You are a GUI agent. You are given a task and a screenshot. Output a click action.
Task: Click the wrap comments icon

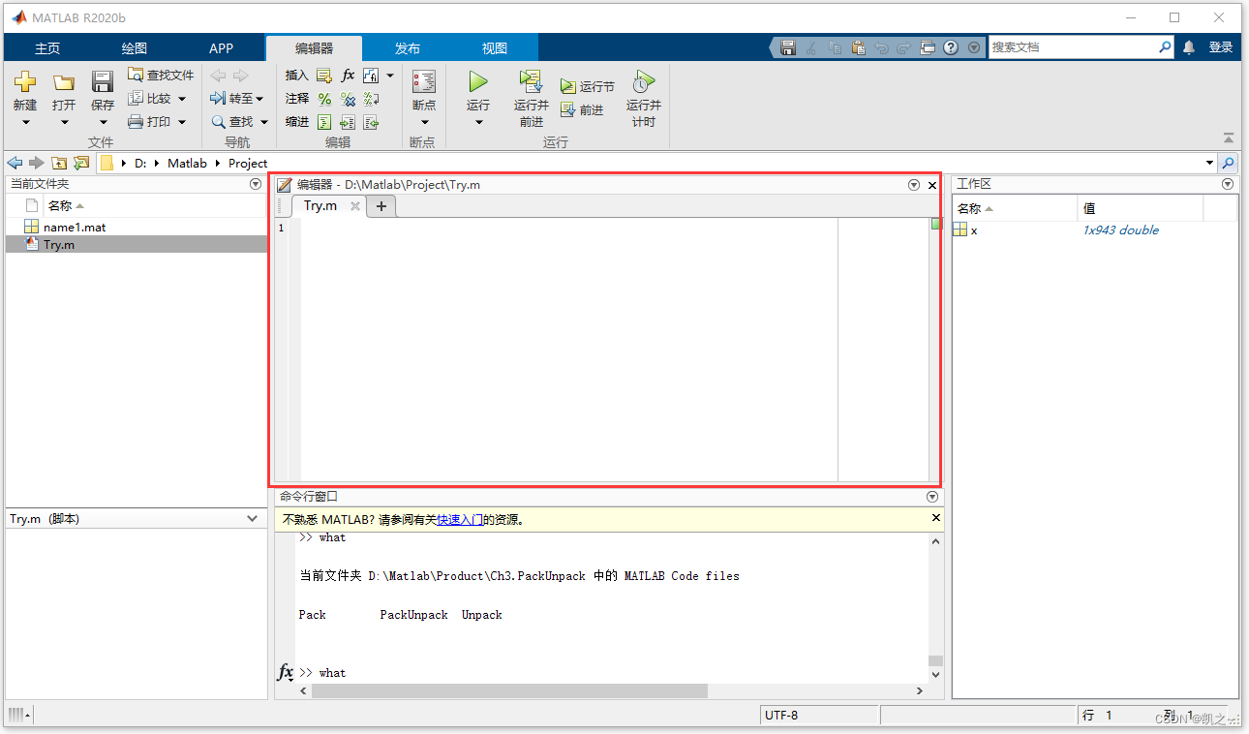click(371, 98)
